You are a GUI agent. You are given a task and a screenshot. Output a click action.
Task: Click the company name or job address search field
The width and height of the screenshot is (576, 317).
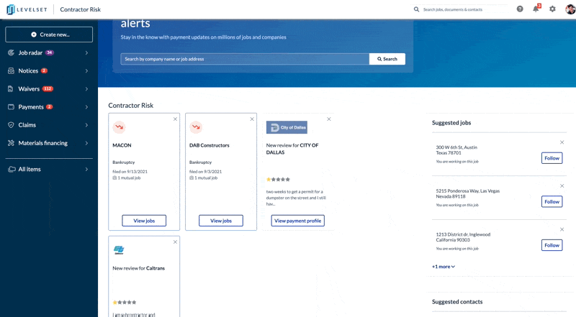coord(245,59)
